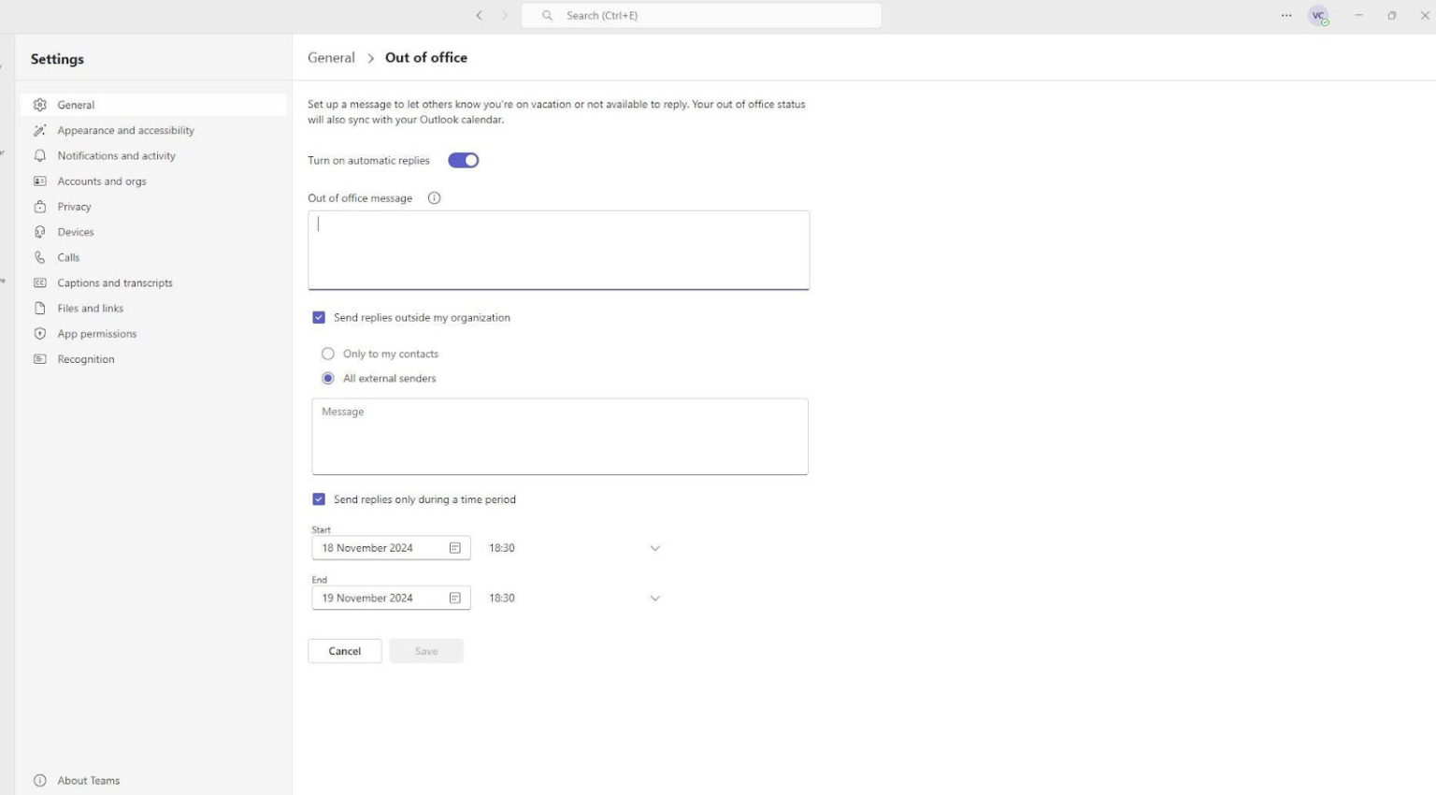
Task: Click the Cancel button
Action: pyautogui.click(x=344, y=650)
